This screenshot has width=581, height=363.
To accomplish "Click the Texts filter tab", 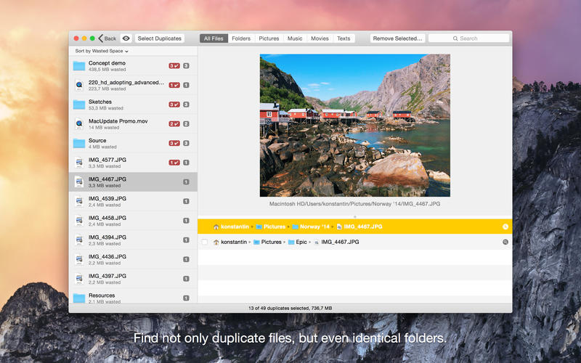I will coord(344,38).
